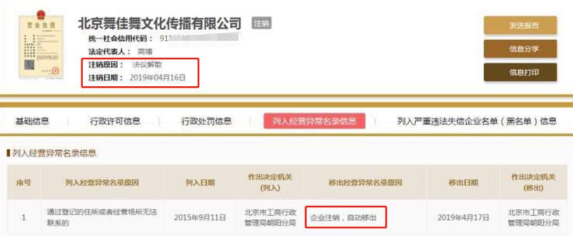
Task: Click the 移出日期 column header
Action: (x=463, y=182)
